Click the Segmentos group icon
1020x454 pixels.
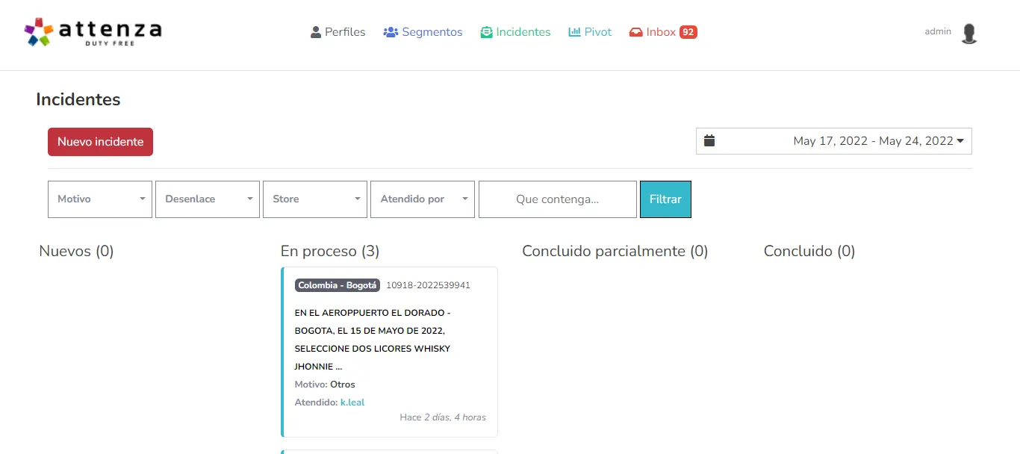[391, 32]
